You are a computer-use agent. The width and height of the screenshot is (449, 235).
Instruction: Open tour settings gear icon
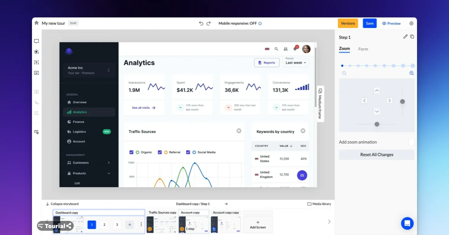coord(411,23)
